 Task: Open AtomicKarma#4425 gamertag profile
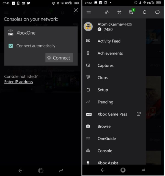[x=115, y=24]
